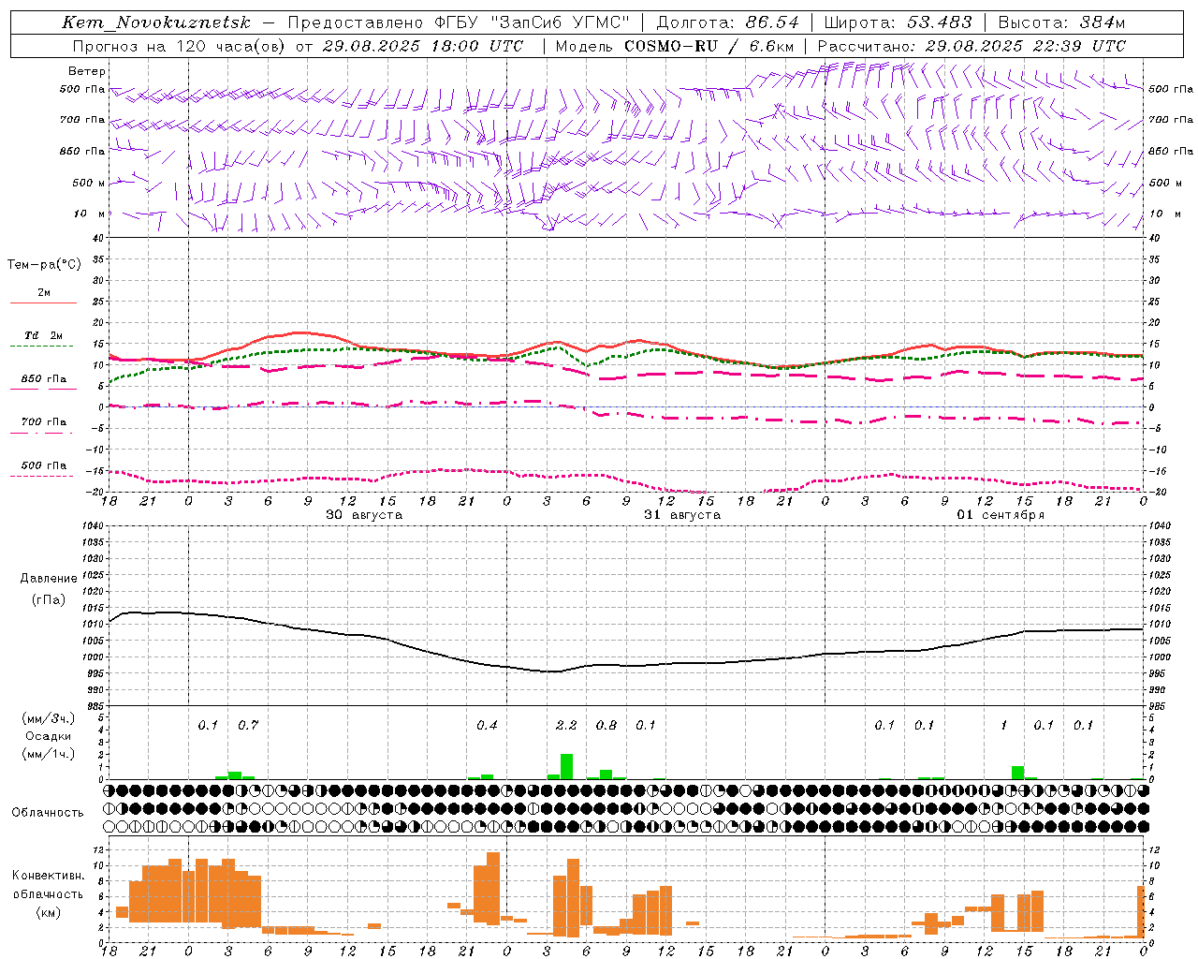The image size is (1198, 959).
Task: Click the '(гПа)' unit under Давление
Action: [49, 599]
